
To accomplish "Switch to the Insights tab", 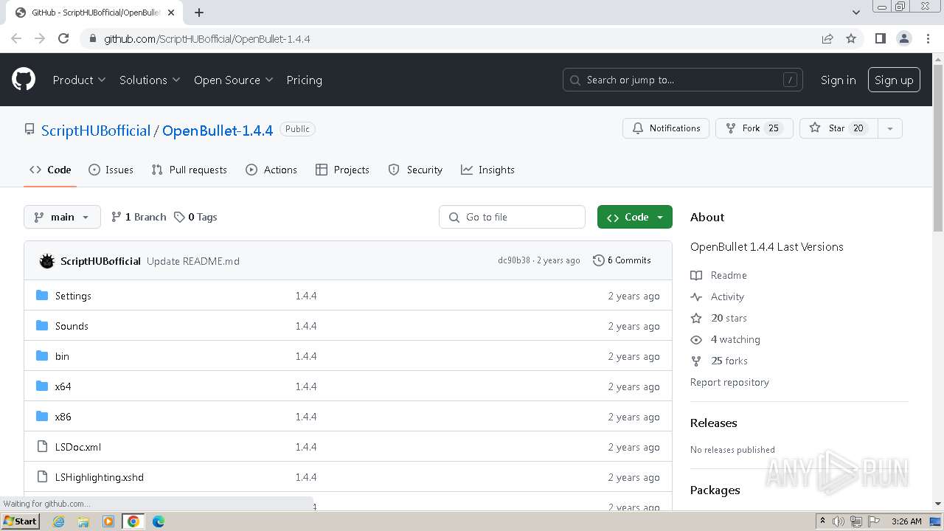I will click(x=487, y=170).
